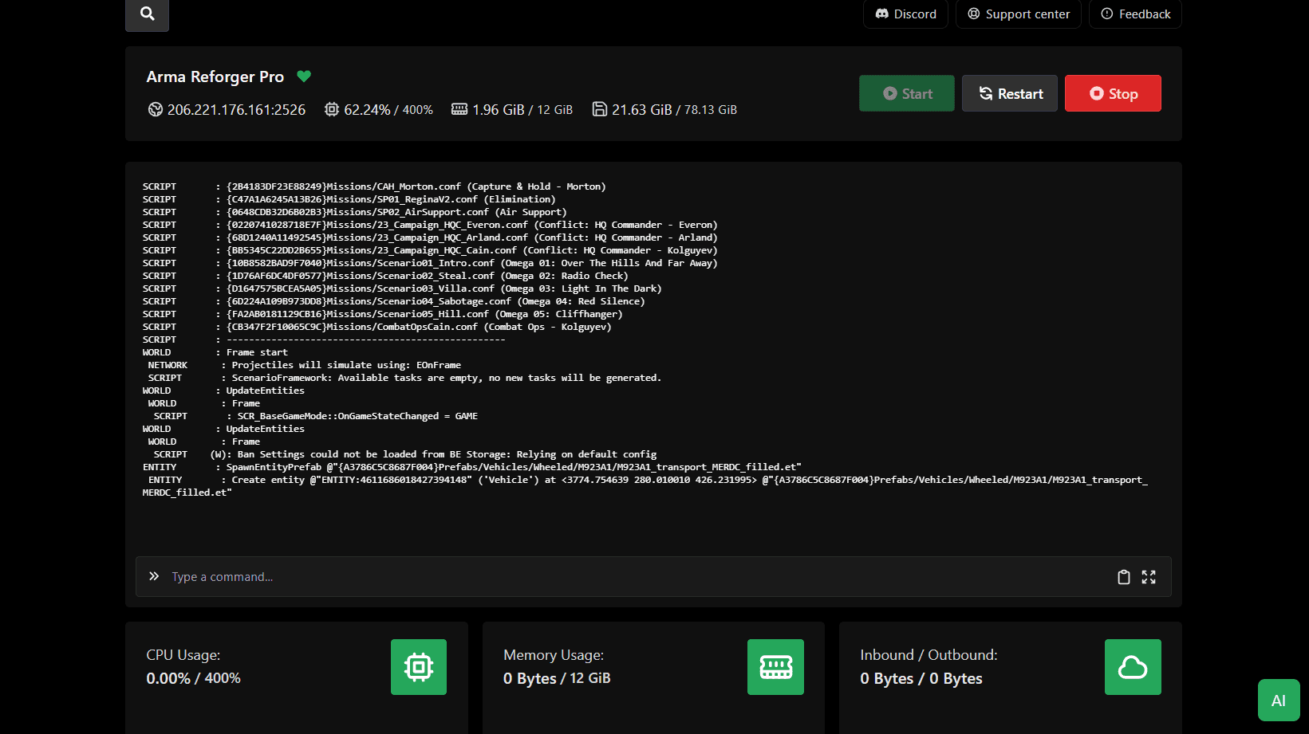Open the AI assistant button
Viewport: 1309px width, 734px height.
click(1279, 701)
